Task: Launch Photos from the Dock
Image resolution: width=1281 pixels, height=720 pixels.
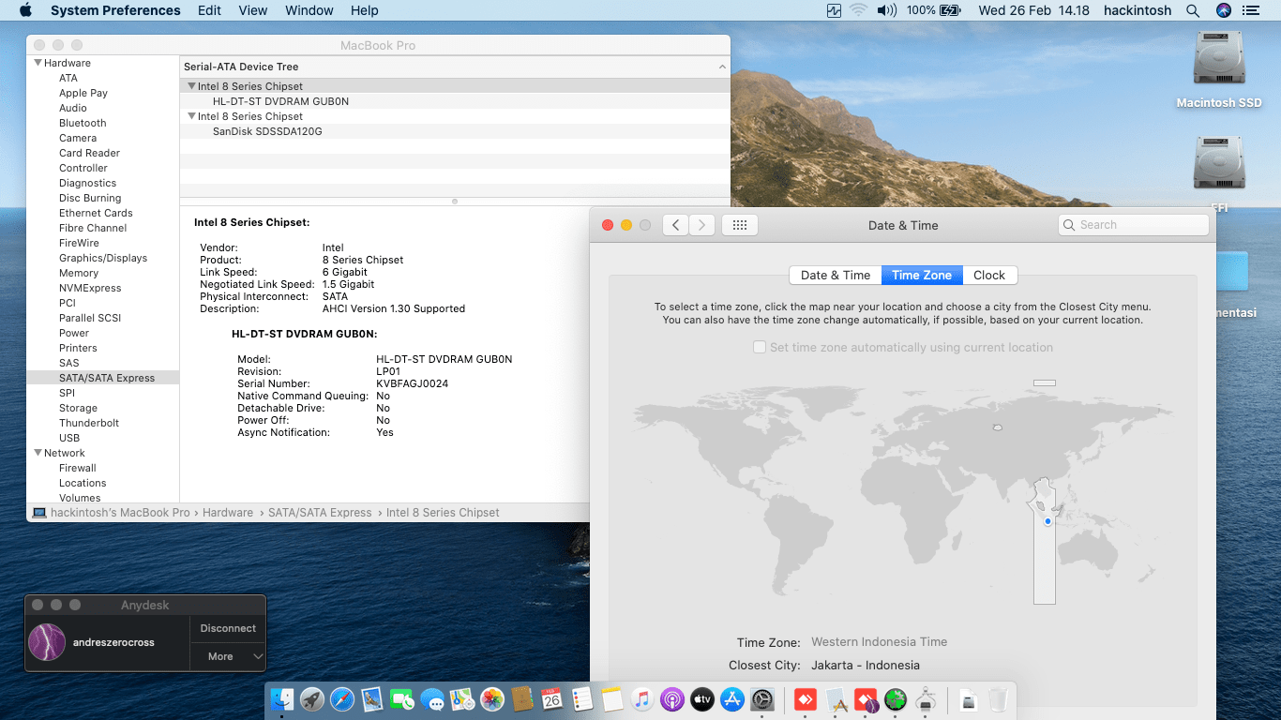Action: point(492,699)
